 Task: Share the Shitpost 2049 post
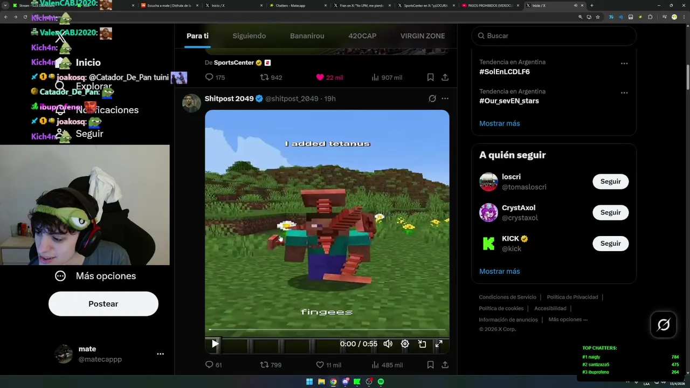point(445,365)
